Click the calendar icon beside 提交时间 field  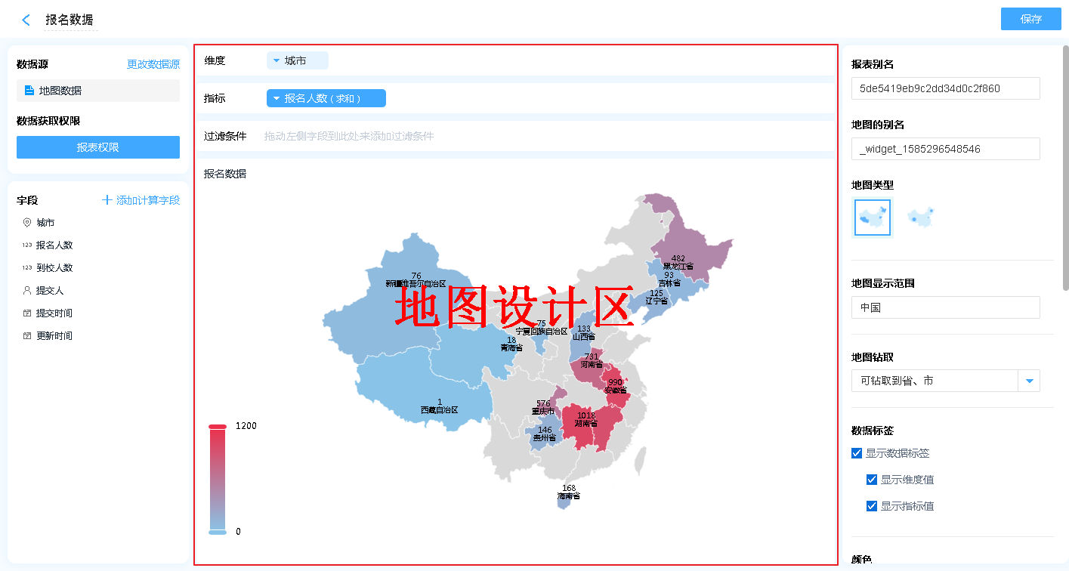pos(27,313)
